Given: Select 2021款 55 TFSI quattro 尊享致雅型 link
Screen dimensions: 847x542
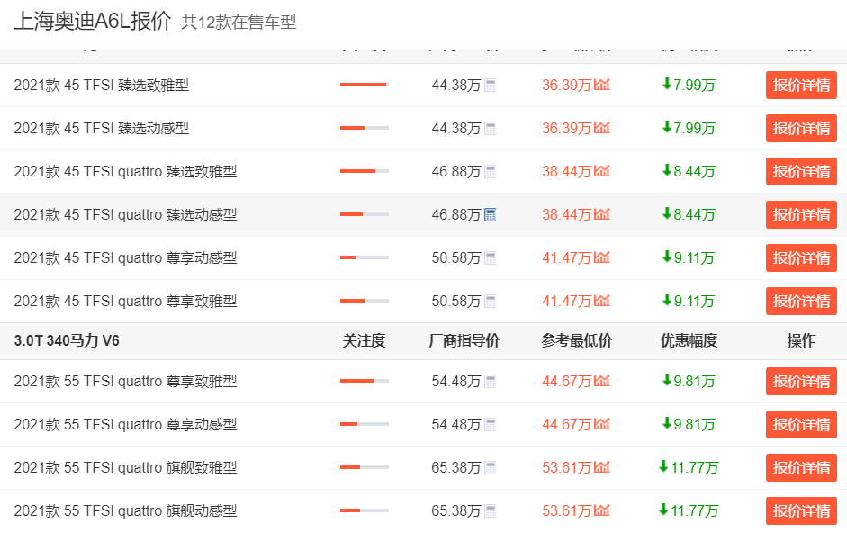Looking at the screenshot, I should coord(125,382).
